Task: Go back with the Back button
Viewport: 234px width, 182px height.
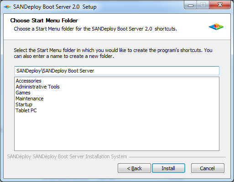Action: (x=134, y=168)
